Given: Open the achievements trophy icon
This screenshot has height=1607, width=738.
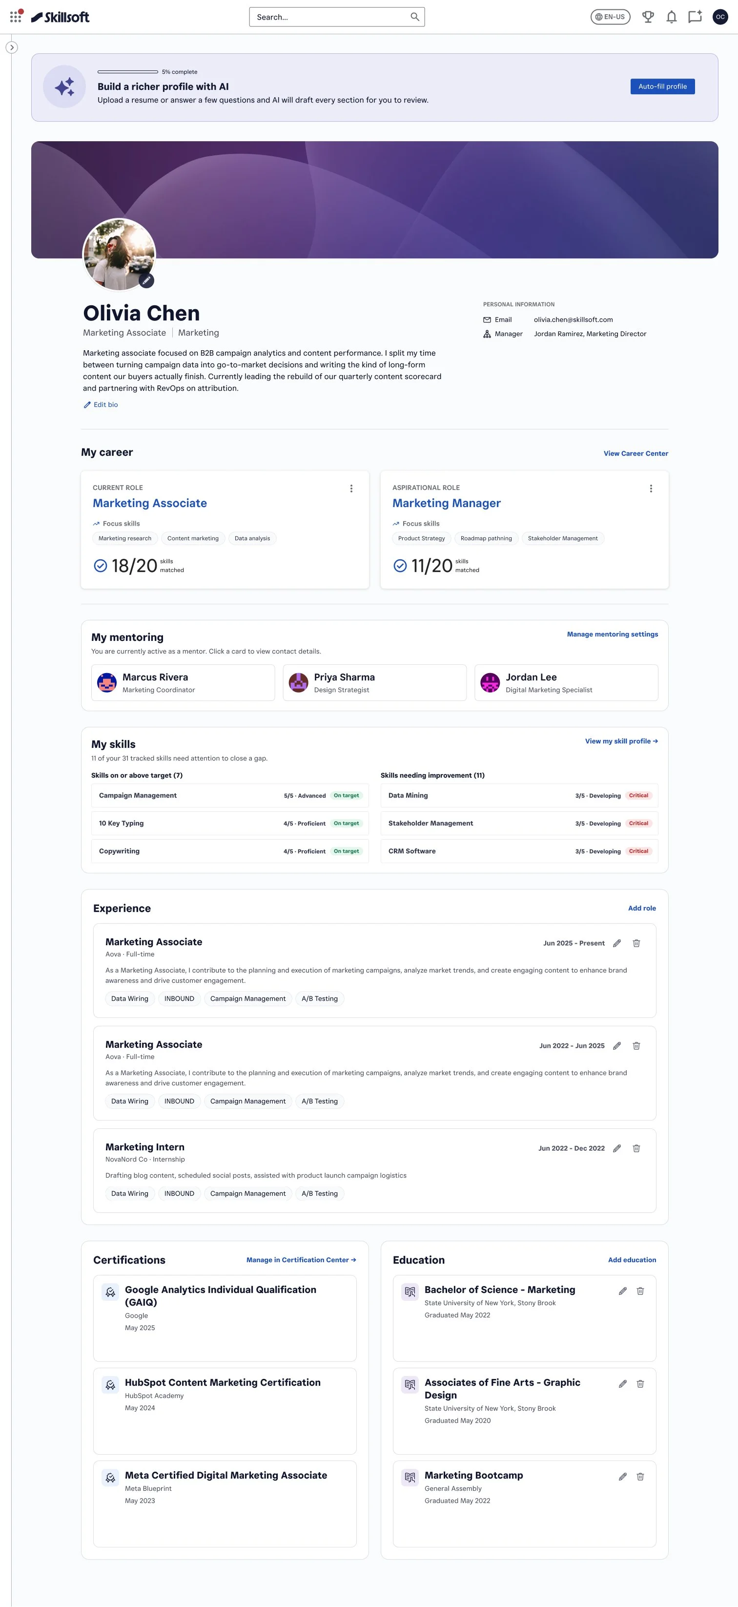Looking at the screenshot, I should tap(648, 17).
